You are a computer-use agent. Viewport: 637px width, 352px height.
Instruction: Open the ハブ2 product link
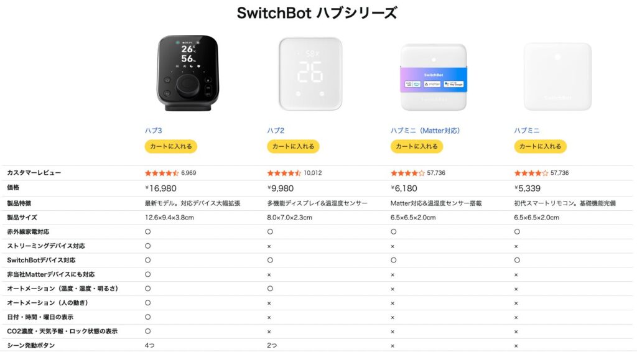[276, 131]
